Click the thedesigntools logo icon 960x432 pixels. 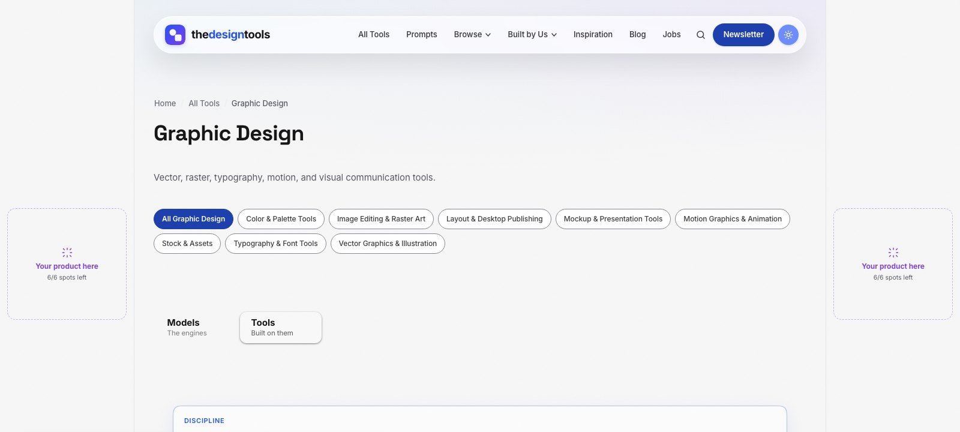click(x=175, y=35)
